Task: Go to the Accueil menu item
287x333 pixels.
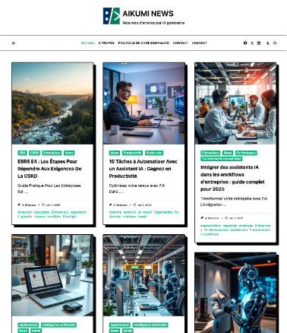Action: (88, 43)
